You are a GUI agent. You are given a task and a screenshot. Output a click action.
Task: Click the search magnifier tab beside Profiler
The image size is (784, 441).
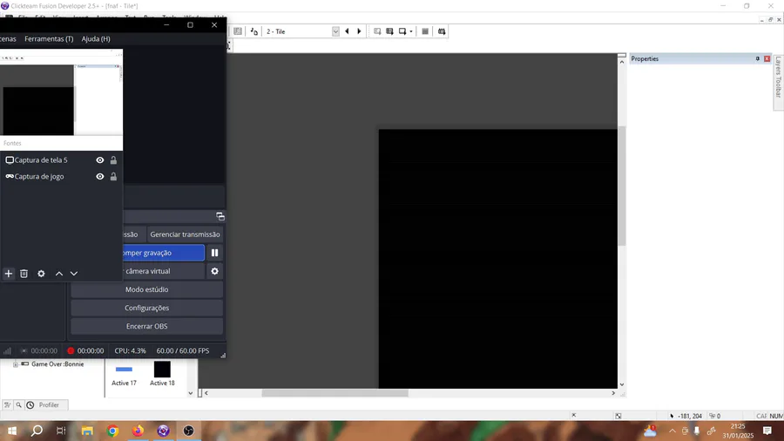point(18,405)
